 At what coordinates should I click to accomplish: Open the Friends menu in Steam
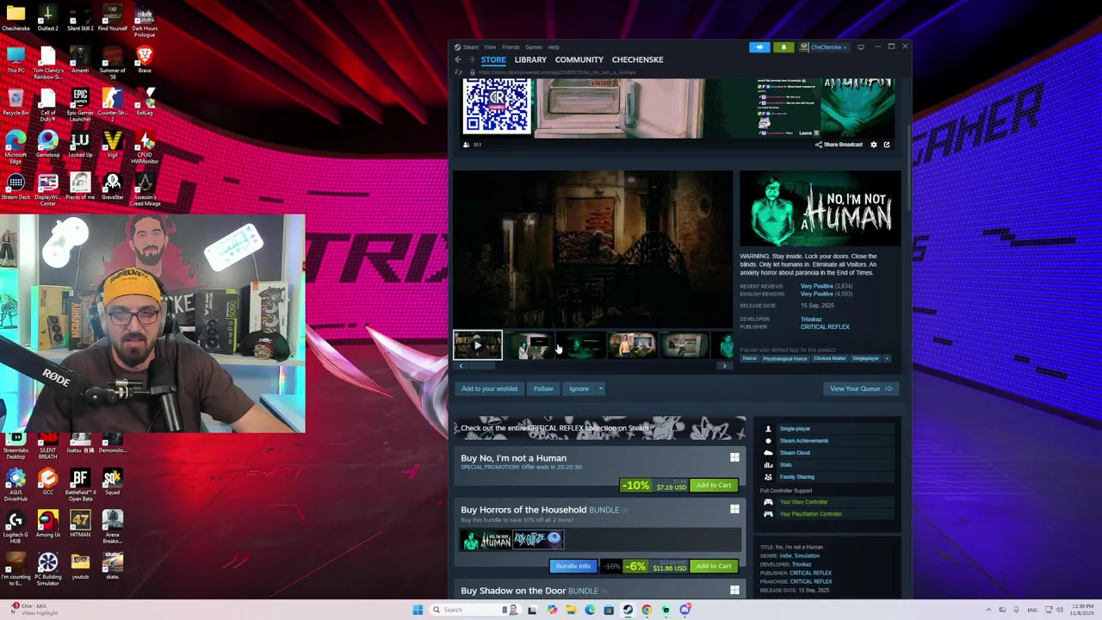[511, 47]
